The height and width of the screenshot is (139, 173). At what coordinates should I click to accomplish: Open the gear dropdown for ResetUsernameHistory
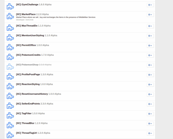(x=150, y=94)
